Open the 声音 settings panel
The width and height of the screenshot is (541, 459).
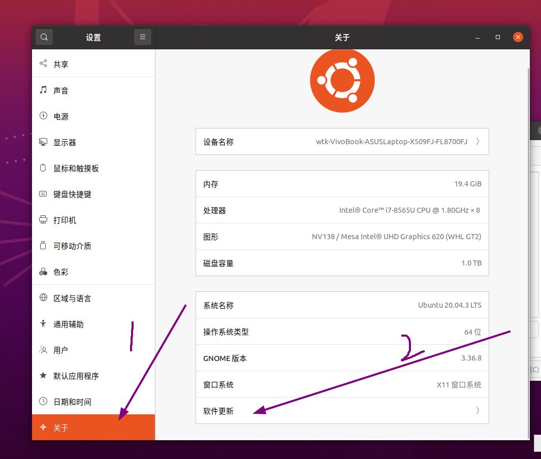(93, 90)
